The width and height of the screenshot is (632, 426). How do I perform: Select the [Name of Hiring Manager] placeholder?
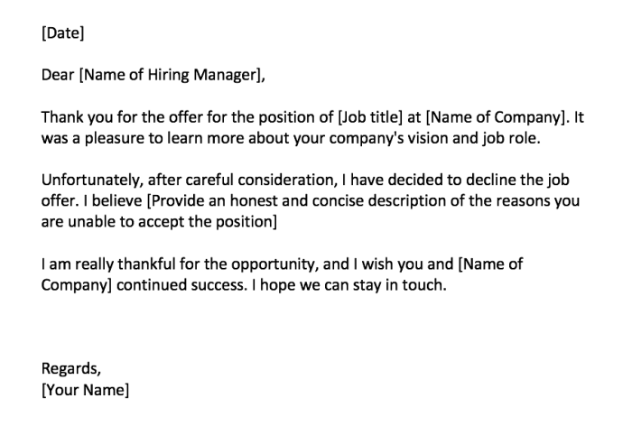tap(172, 76)
